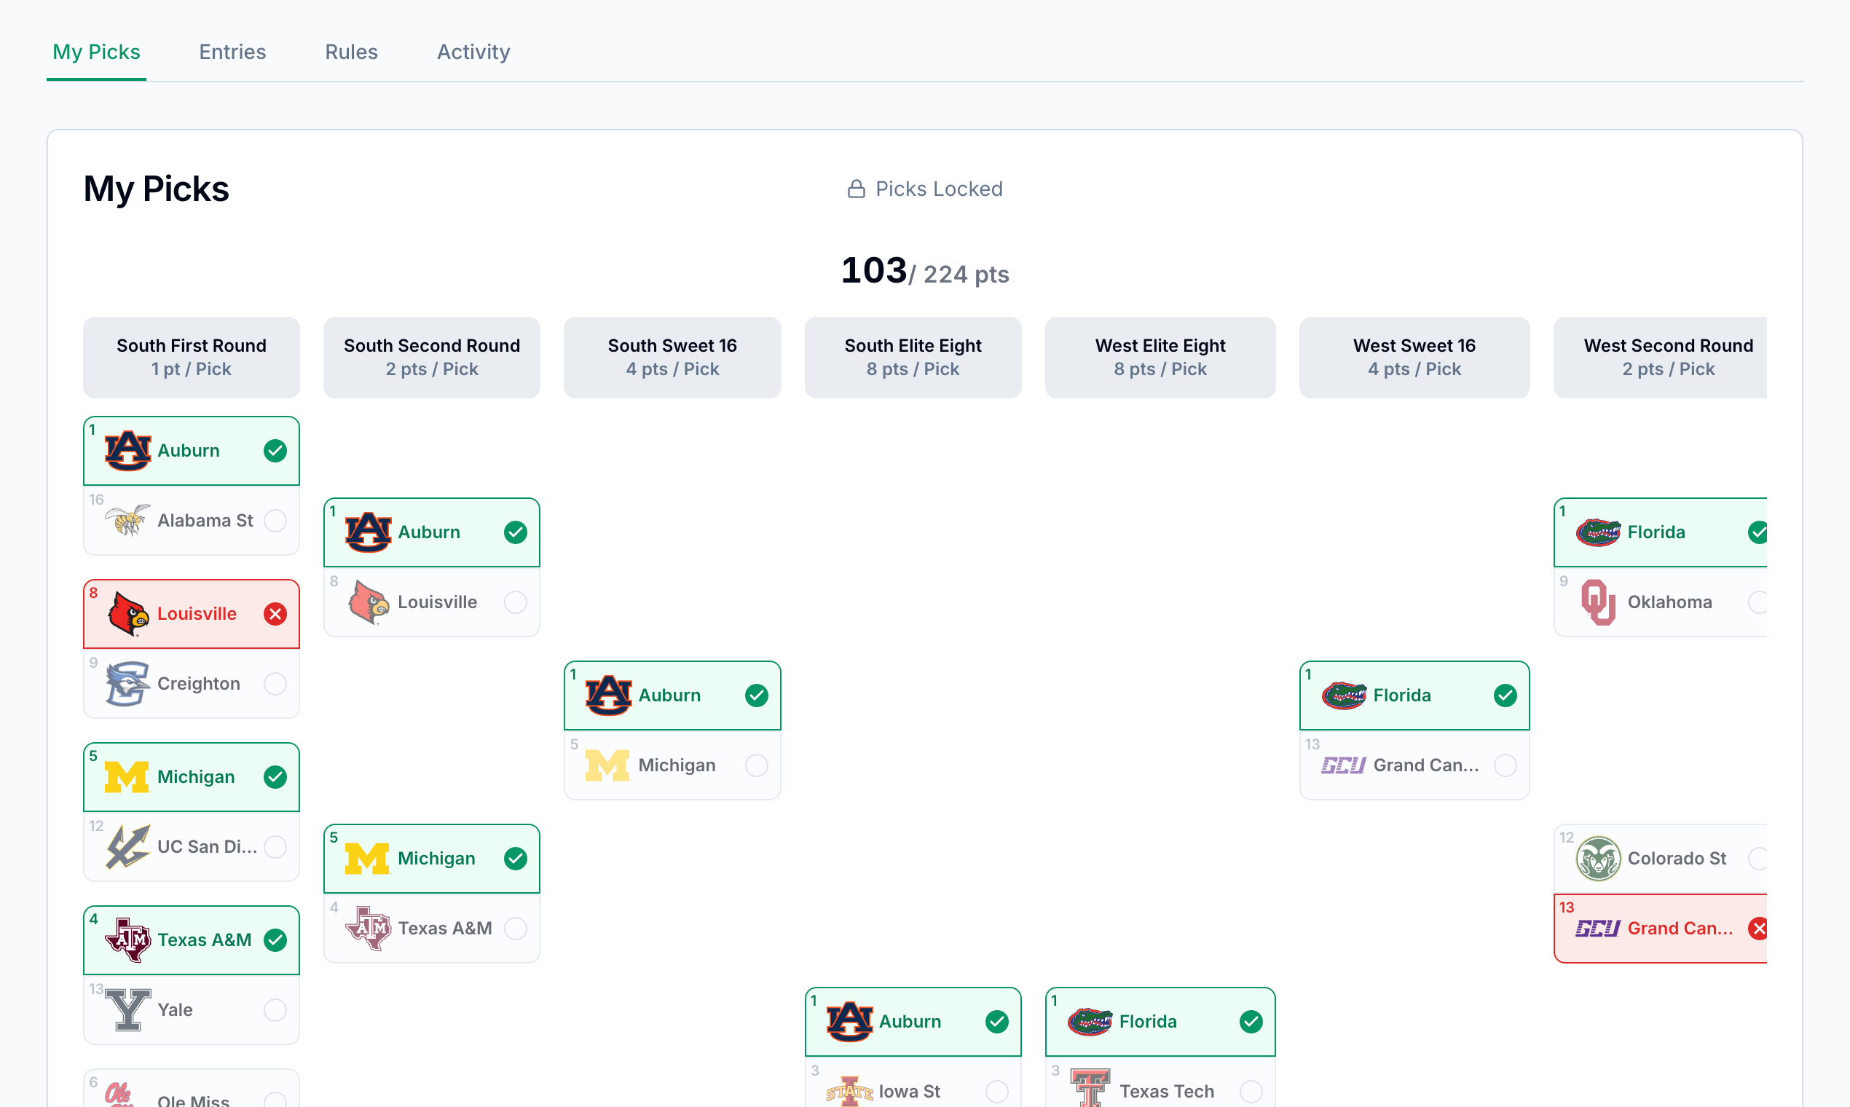Screen dimensions: 1850x1107
Task: Click the UC San Diego trident logo
Action: coord(127,847)
